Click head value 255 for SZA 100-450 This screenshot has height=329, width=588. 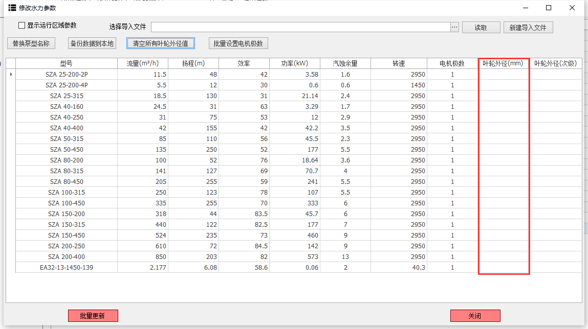pos(193,203)
